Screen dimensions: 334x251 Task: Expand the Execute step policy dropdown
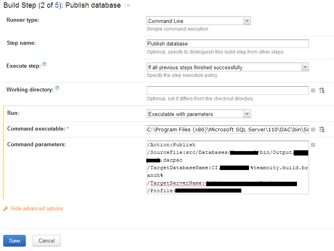click(x=305, y=67)
